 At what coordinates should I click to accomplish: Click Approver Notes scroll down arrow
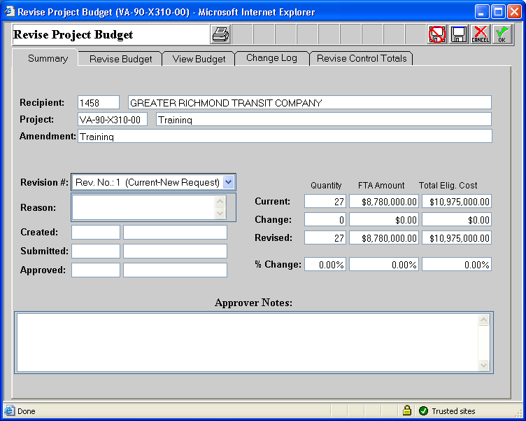pos(483,365)
